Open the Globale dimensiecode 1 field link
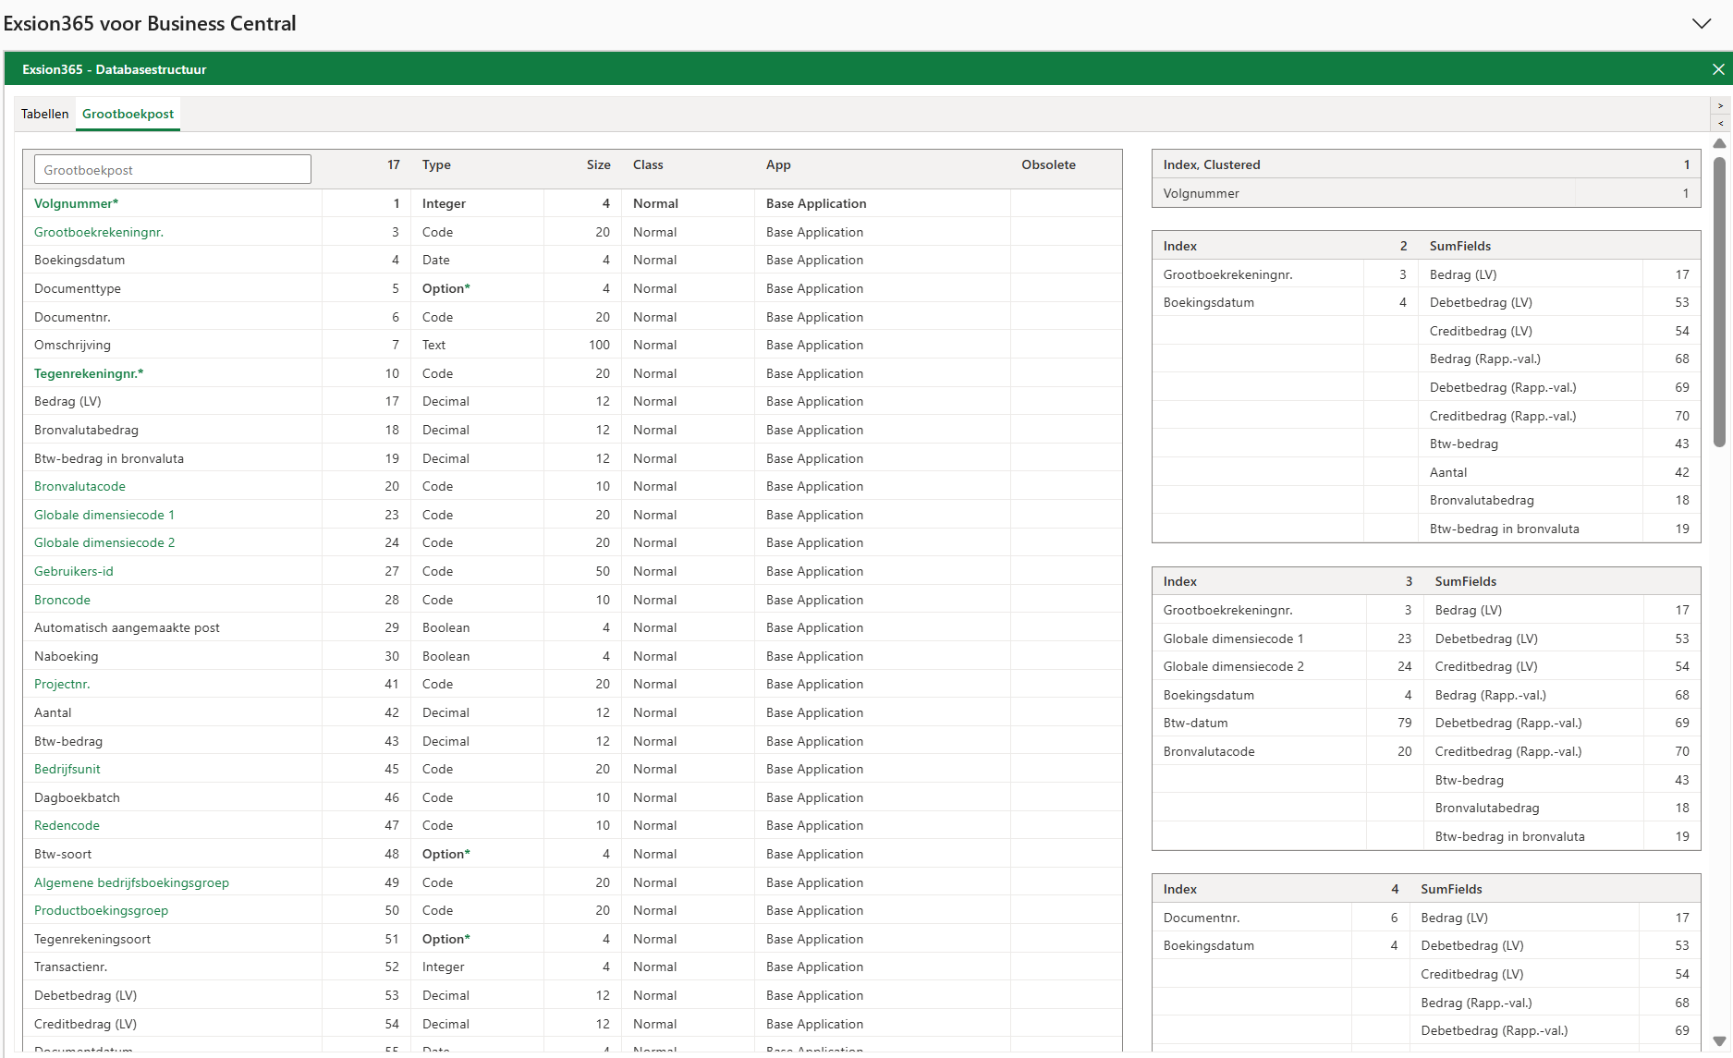Image resolution: width=1733 pixels, height=1058 pixels. 104,515
